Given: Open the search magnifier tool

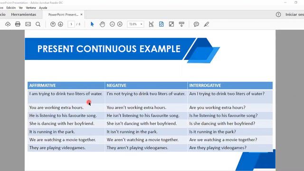Looking at the screenshot, I should [38, 24].
